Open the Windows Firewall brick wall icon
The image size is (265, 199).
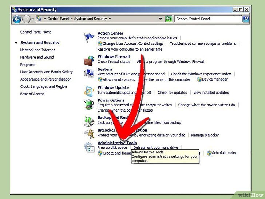[89, 60]
